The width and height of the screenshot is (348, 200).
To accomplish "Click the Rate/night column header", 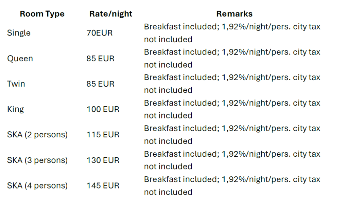I will click(x=111, y=14).
